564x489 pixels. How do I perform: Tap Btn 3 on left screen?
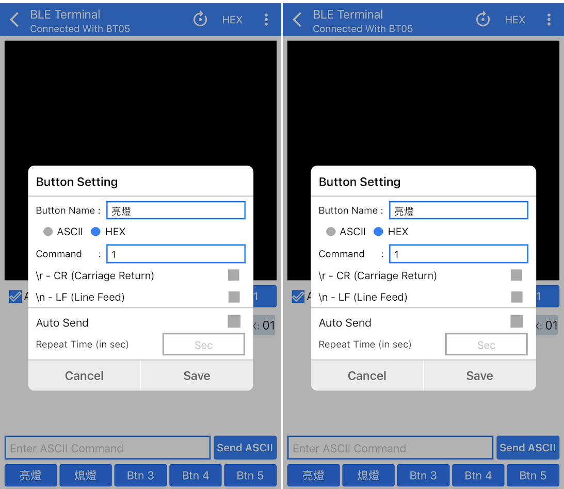pyautogui.click(x=141, y=476)
